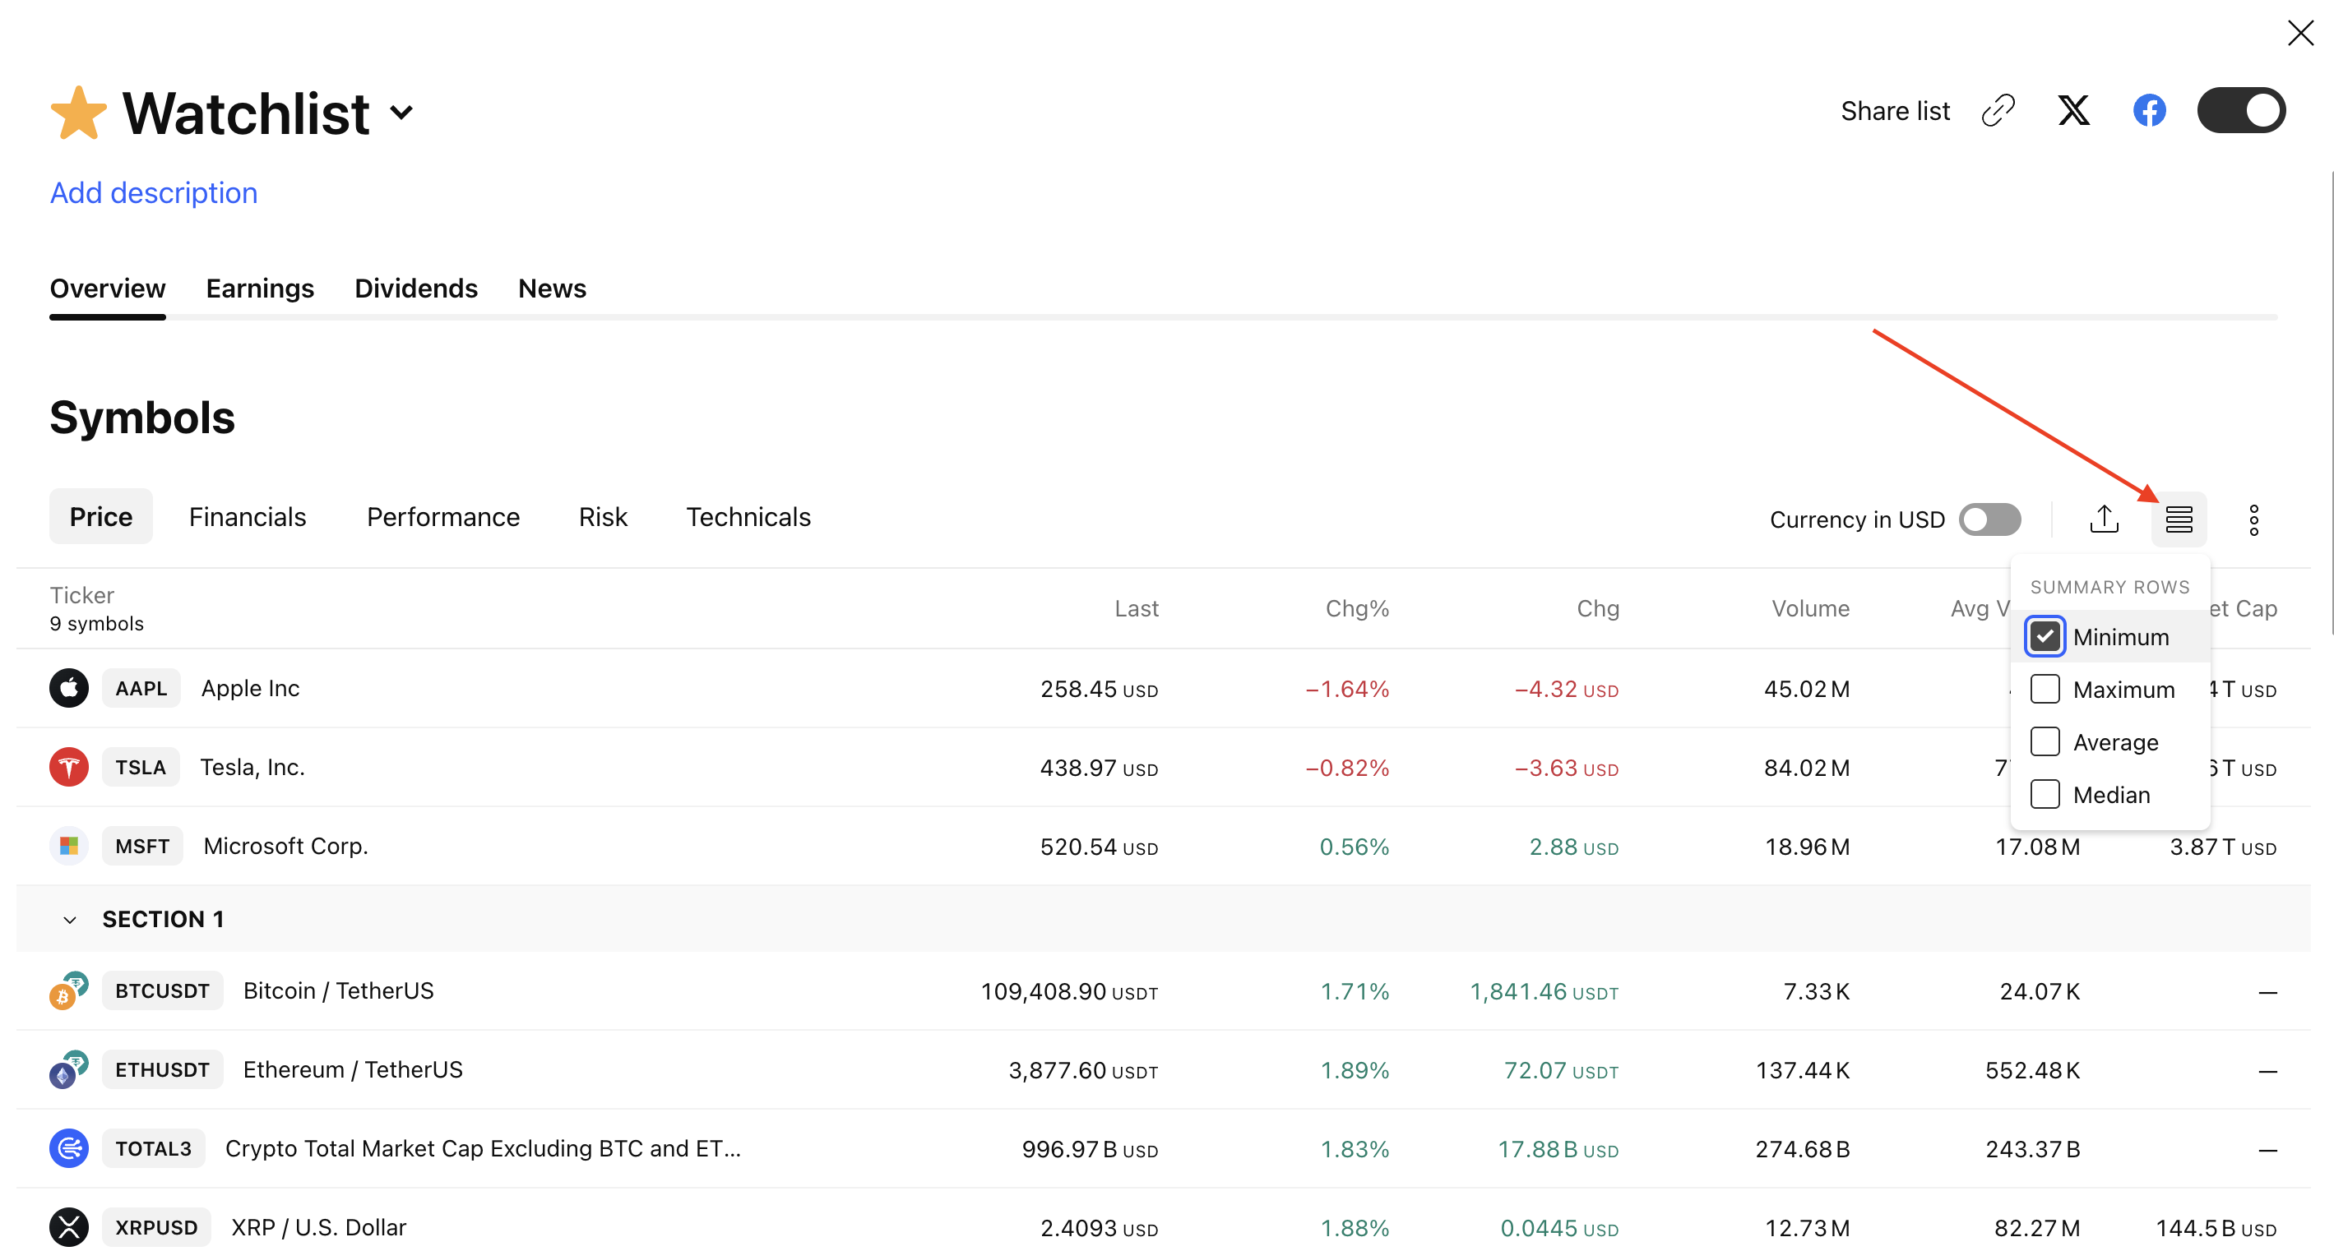Click the summary rows icon
Image resolution: width=2334 pixels, height=1251 pixels.
click(2179, 519)
